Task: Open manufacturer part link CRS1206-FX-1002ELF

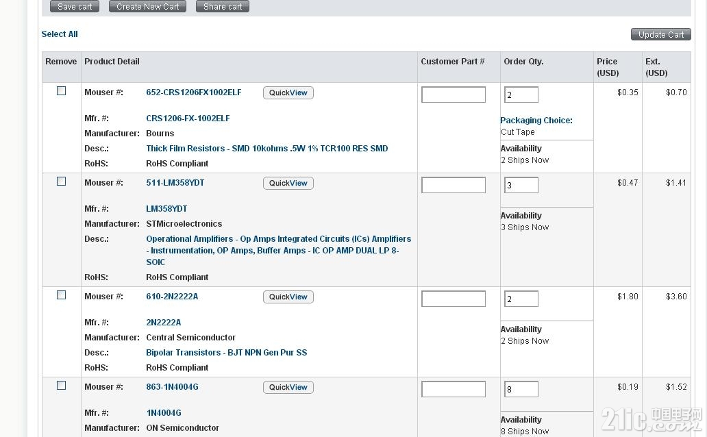Action: click(x=188, y=118)
